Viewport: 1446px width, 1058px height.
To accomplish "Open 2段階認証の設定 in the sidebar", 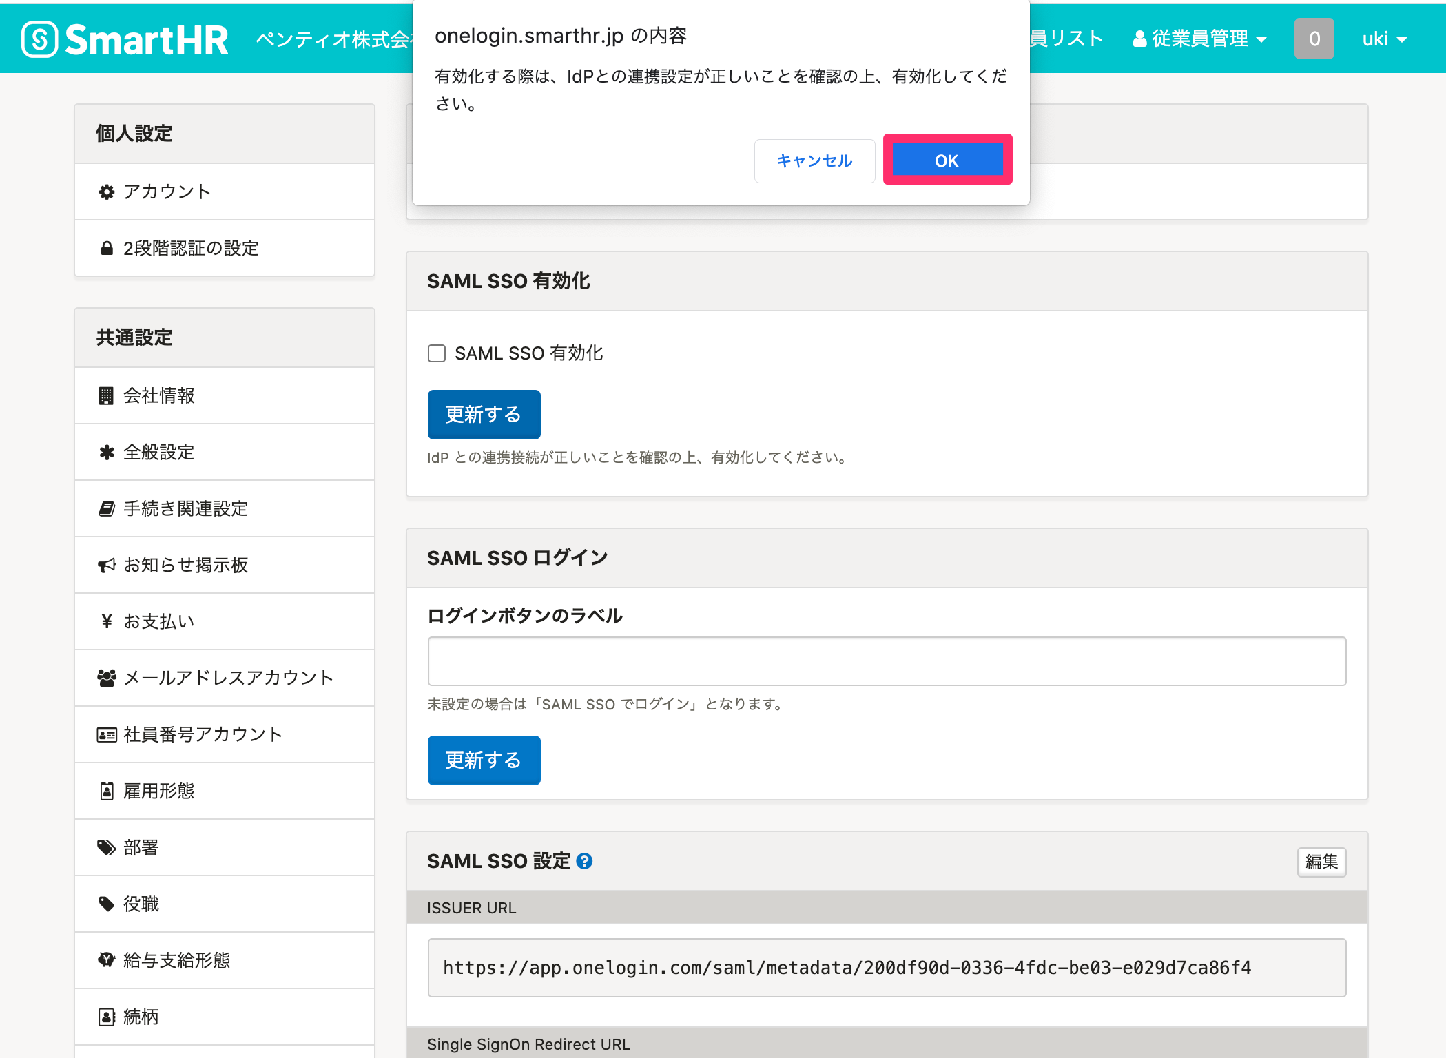I will (x=225, y=248).
